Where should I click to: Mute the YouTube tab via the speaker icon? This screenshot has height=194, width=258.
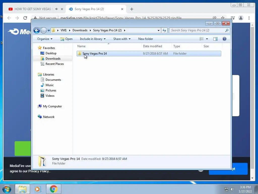pyautogui.click(x=57, y=9)
